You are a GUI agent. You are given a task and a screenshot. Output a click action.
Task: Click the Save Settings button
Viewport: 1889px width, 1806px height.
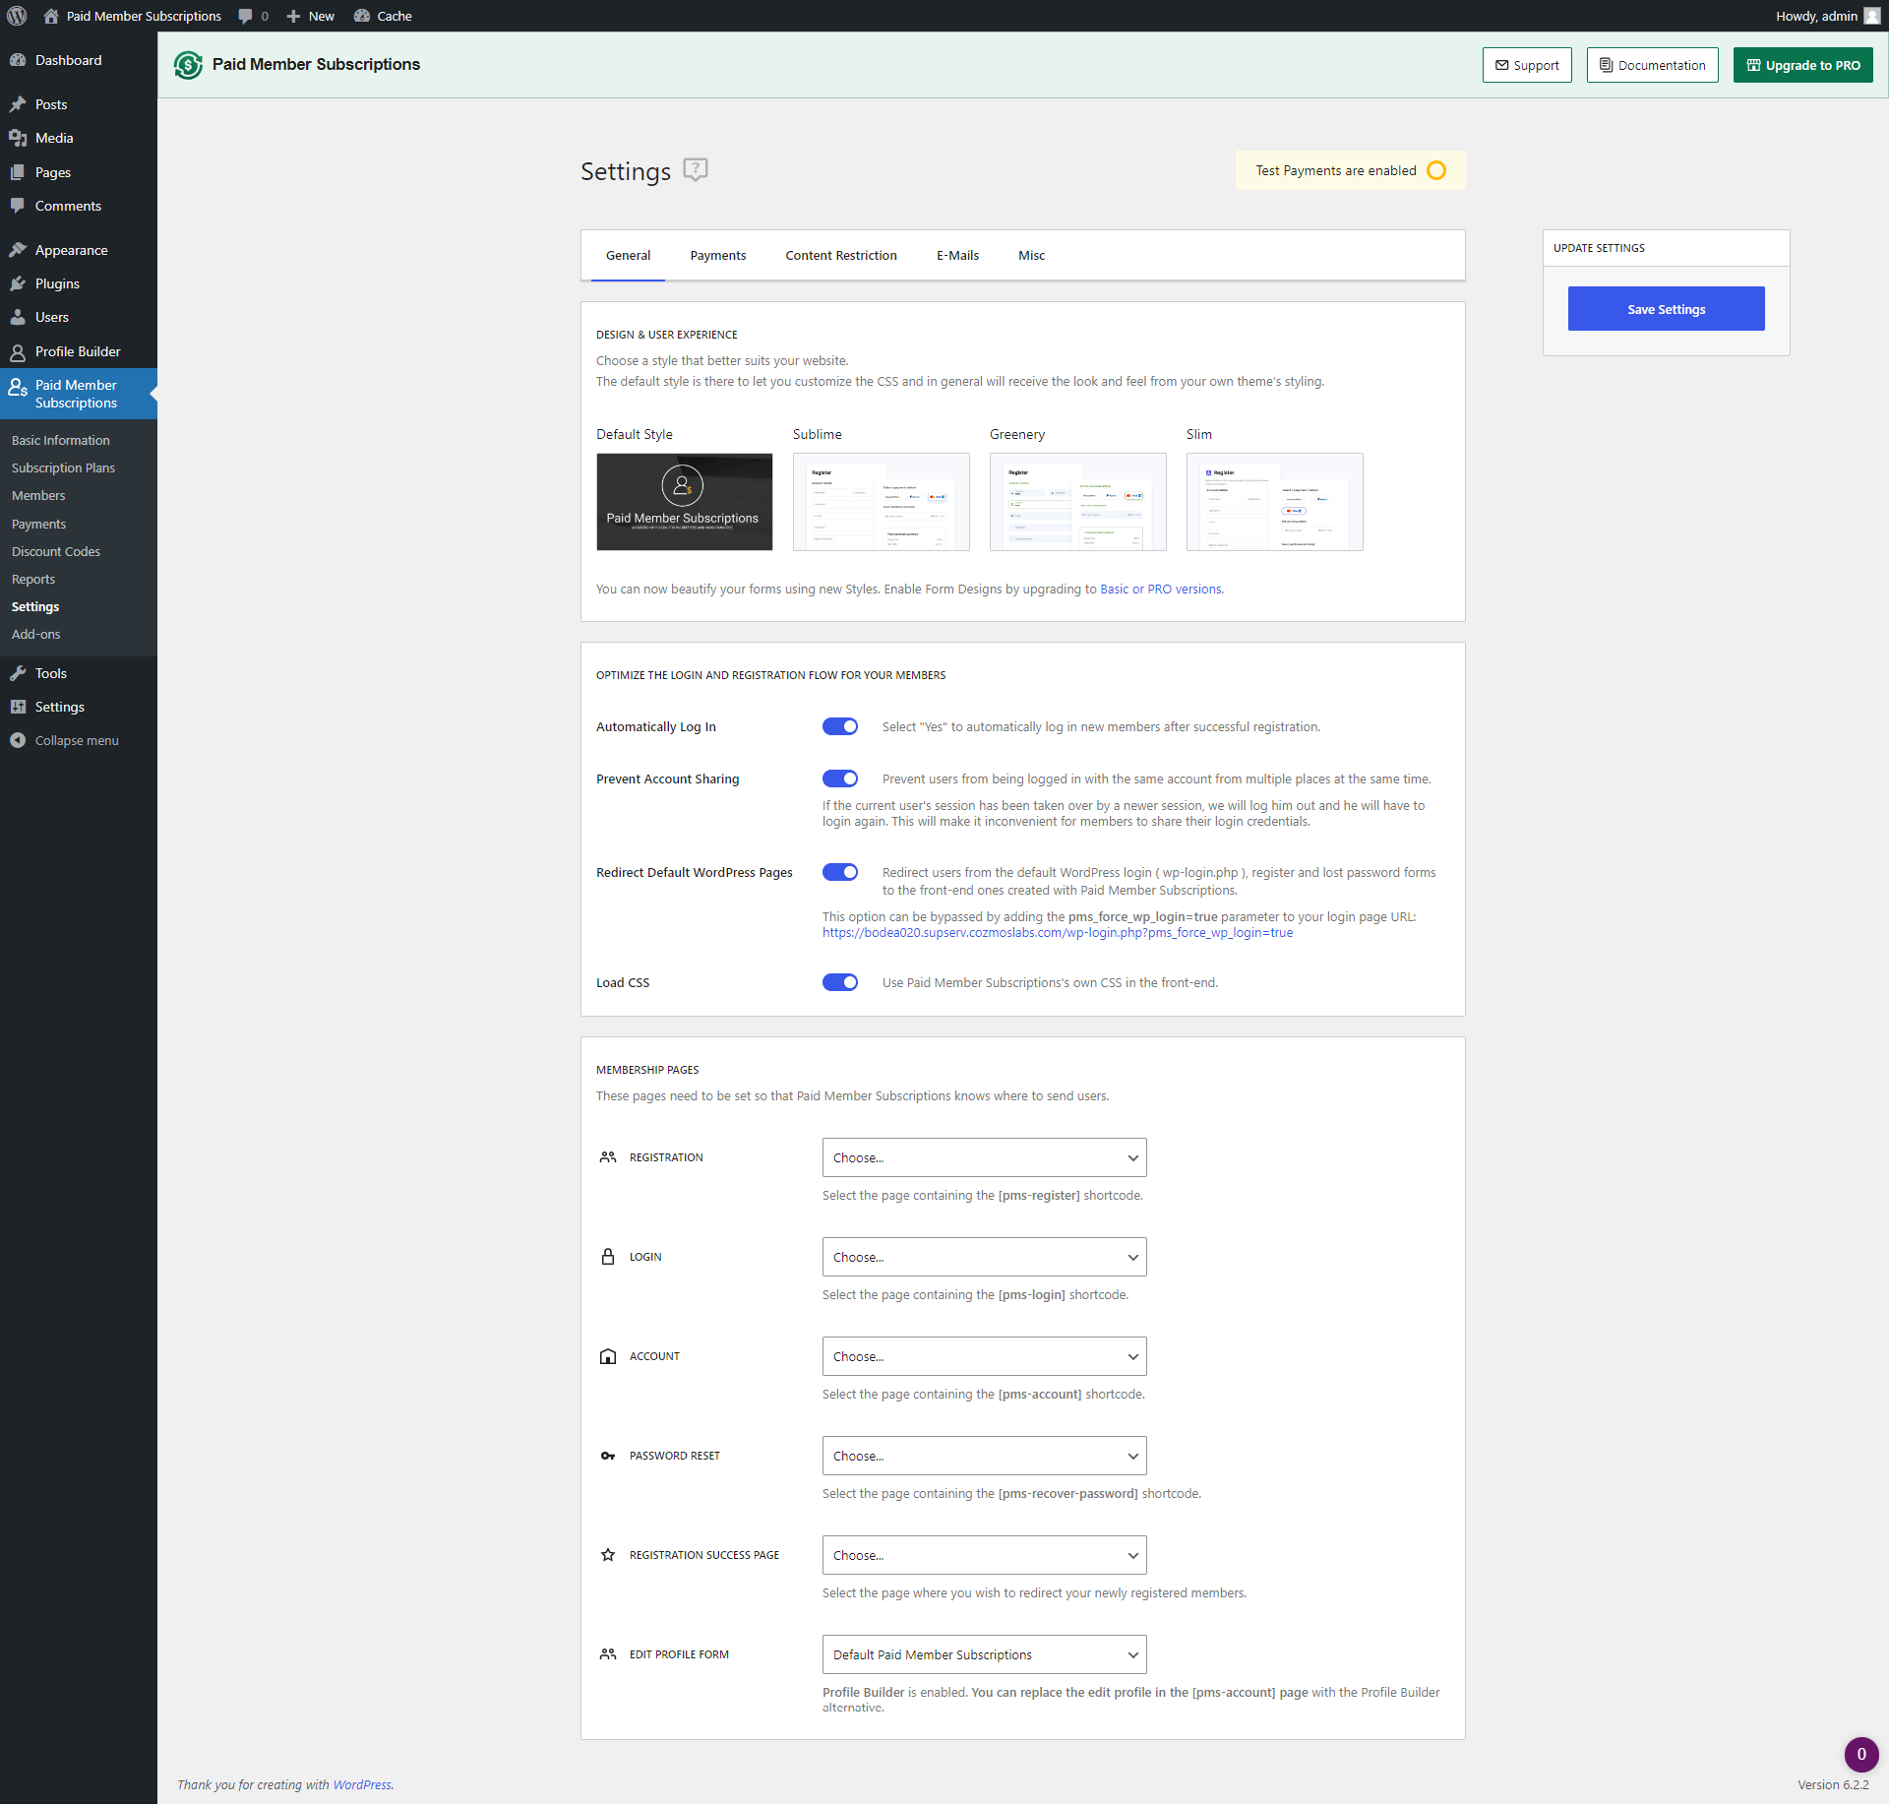pos(1666,309)
